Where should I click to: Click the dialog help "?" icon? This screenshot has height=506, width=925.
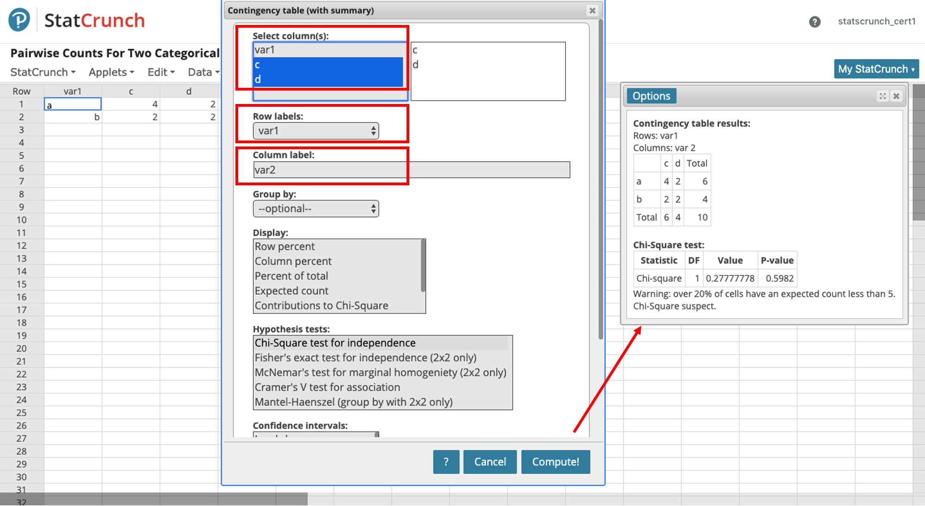(445, 462)
